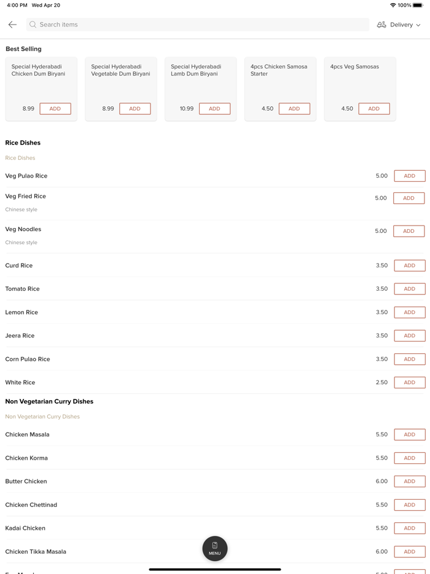Tap the Wi-Fi status icon
This screenshot has width=430, height=574.
click(393, 5)
